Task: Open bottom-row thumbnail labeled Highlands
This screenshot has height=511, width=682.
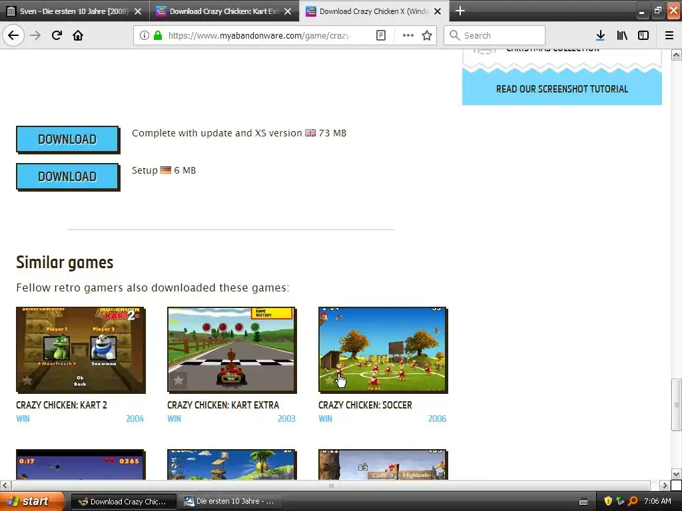Action: coord(383,464)
